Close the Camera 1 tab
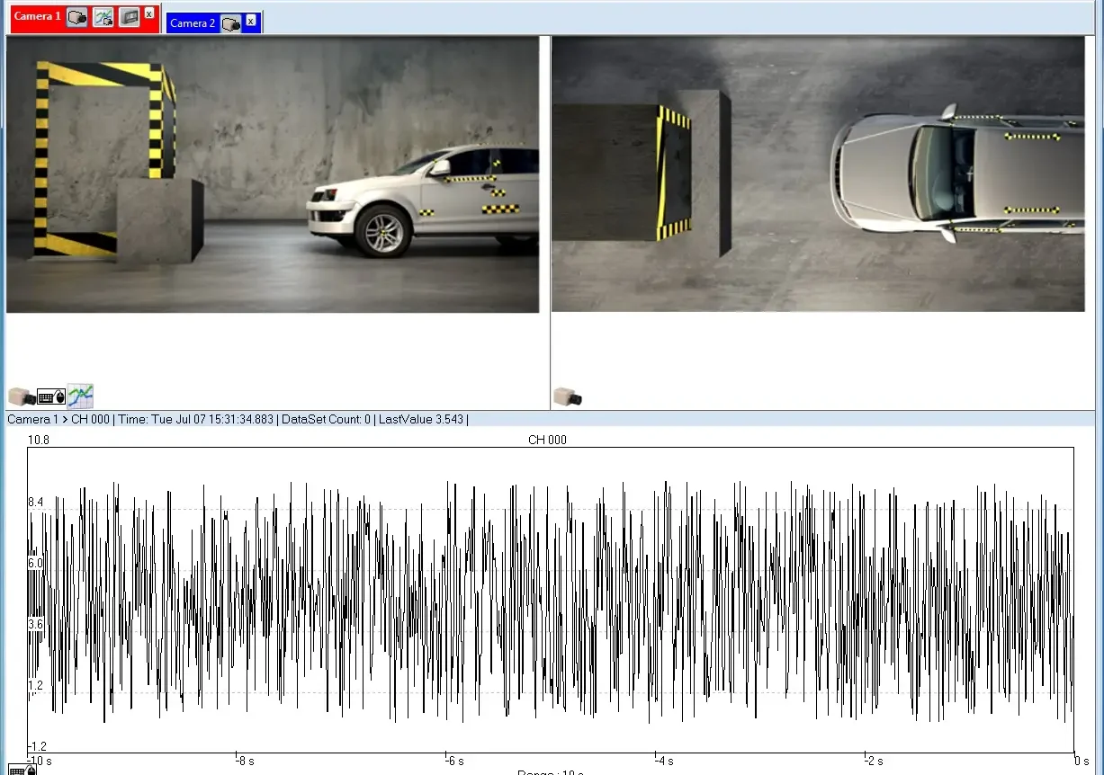1104x775 pixels. point(149,13)
